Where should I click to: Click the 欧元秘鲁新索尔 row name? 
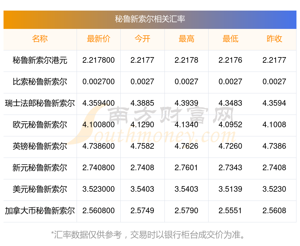(40, 125)
